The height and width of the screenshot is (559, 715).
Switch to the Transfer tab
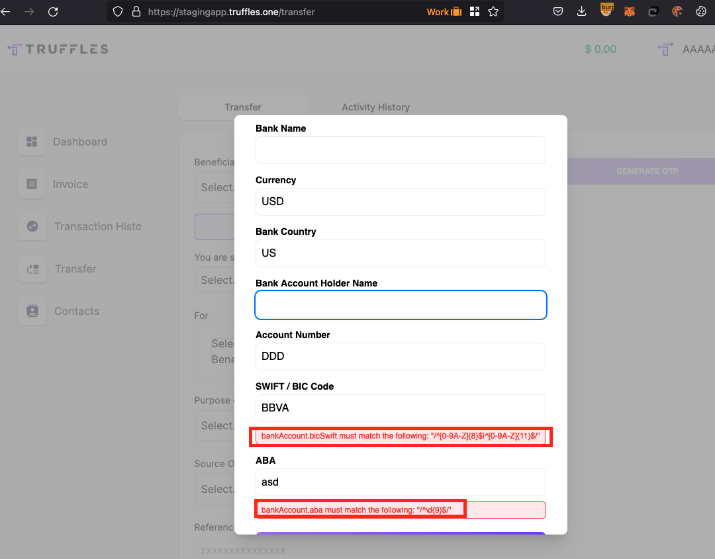coord(242,107)
